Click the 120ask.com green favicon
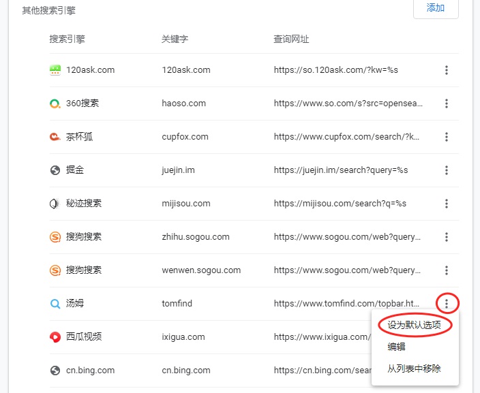 click(x=55, y=70)
